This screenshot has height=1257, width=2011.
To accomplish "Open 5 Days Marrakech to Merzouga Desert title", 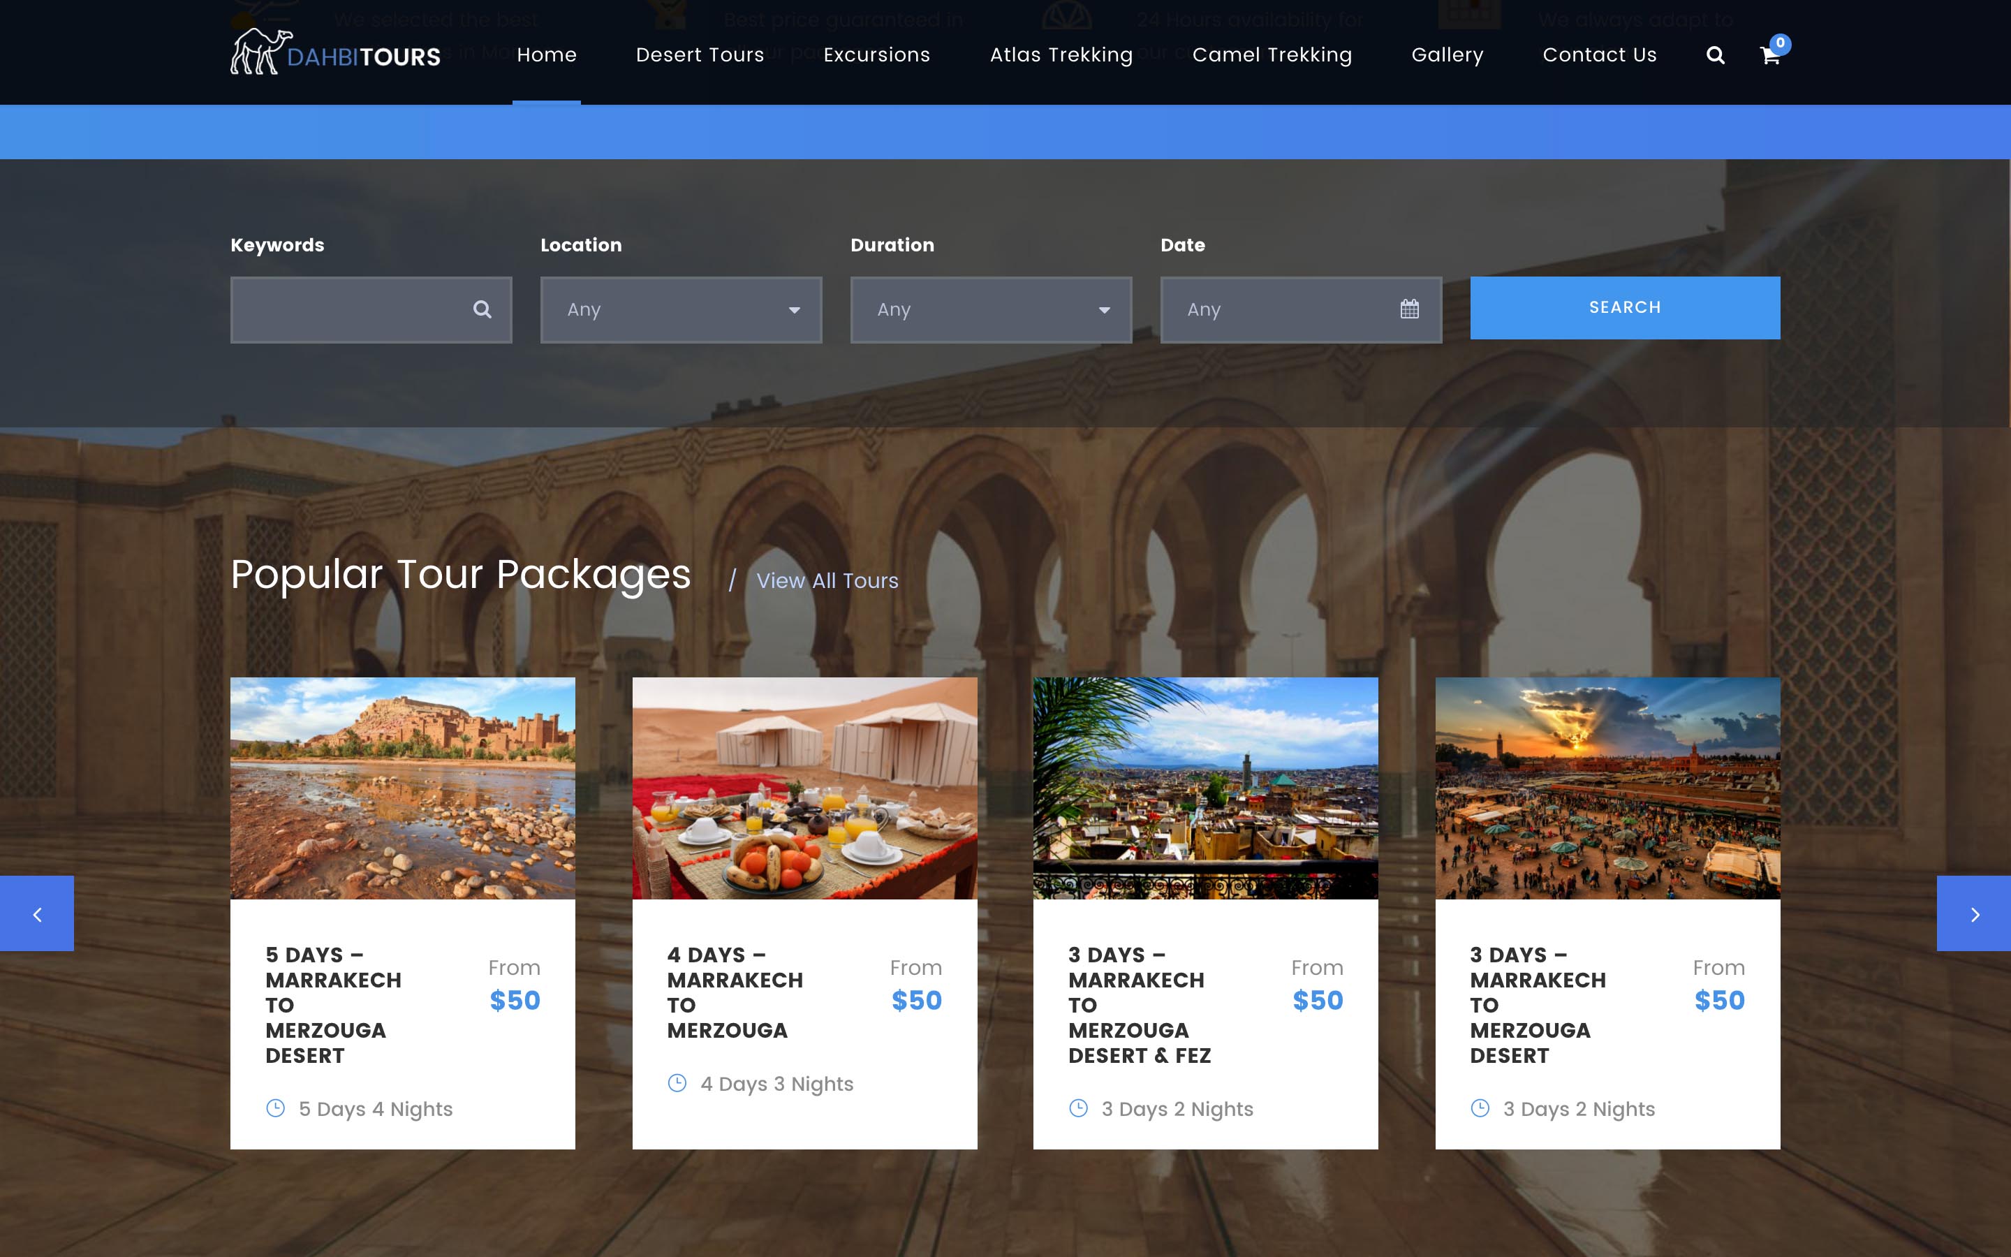I will 333,1005.
